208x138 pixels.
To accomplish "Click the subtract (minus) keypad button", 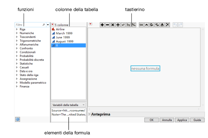I will (108, 25).
